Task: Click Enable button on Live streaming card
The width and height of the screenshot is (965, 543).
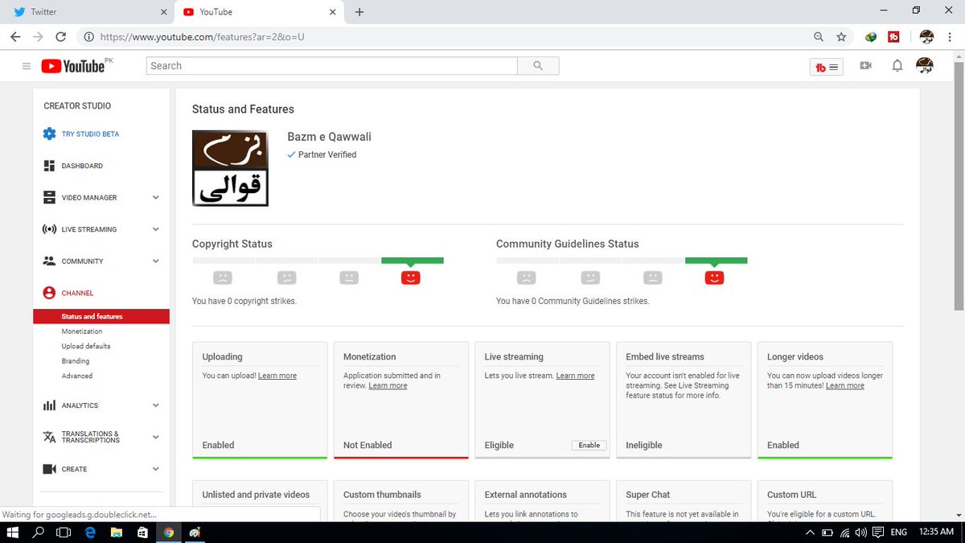Action: click(589, 445)
